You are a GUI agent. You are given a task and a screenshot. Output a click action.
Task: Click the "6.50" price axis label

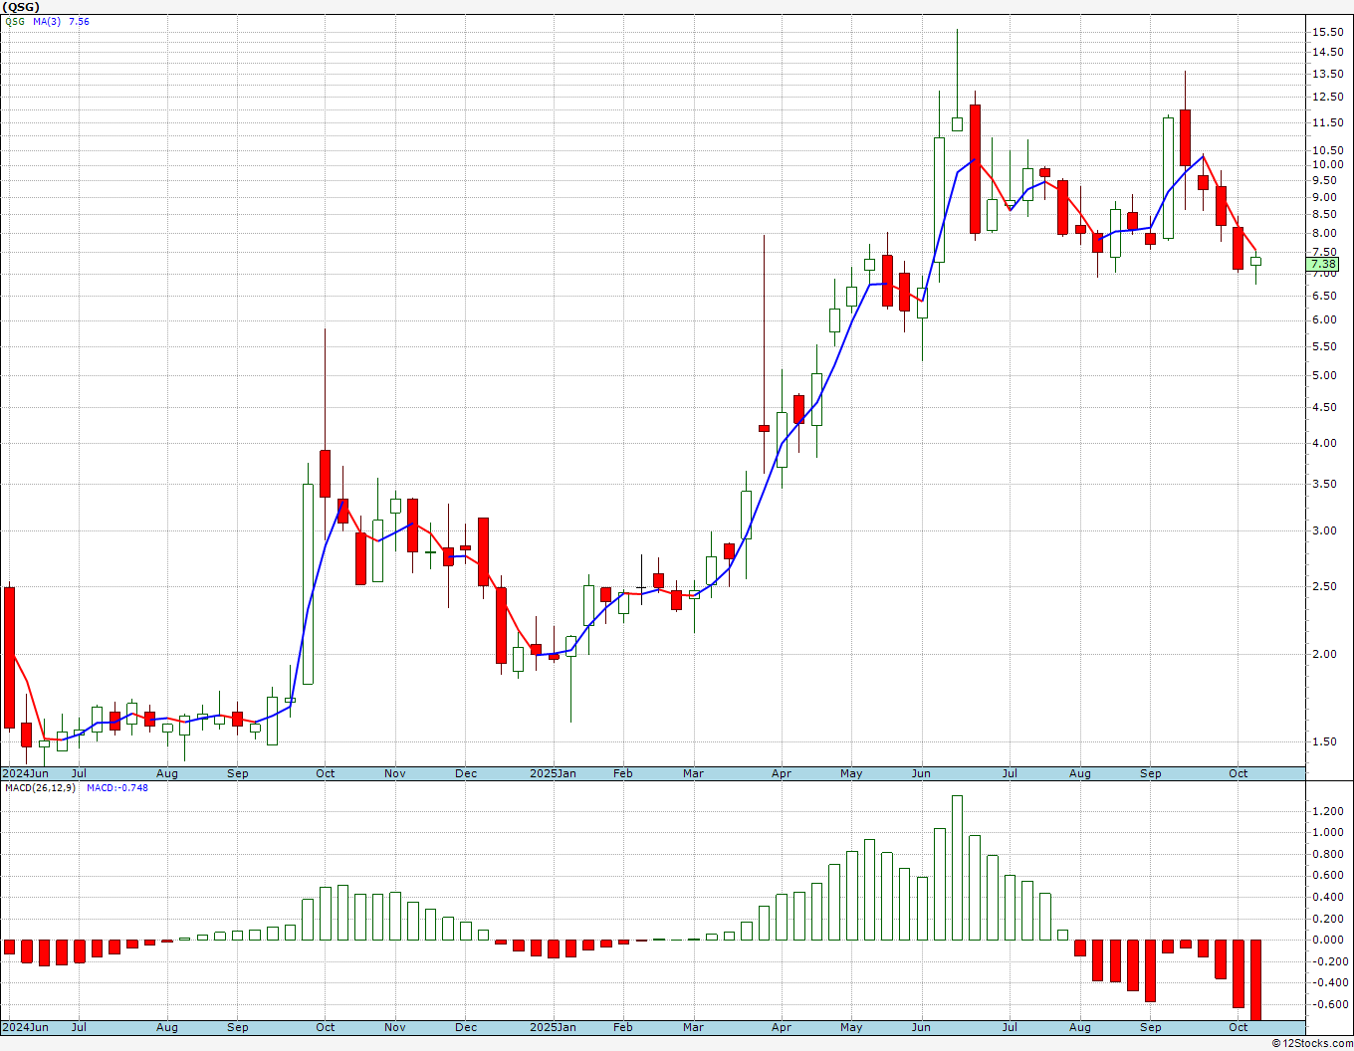[x=1327, y=297]
